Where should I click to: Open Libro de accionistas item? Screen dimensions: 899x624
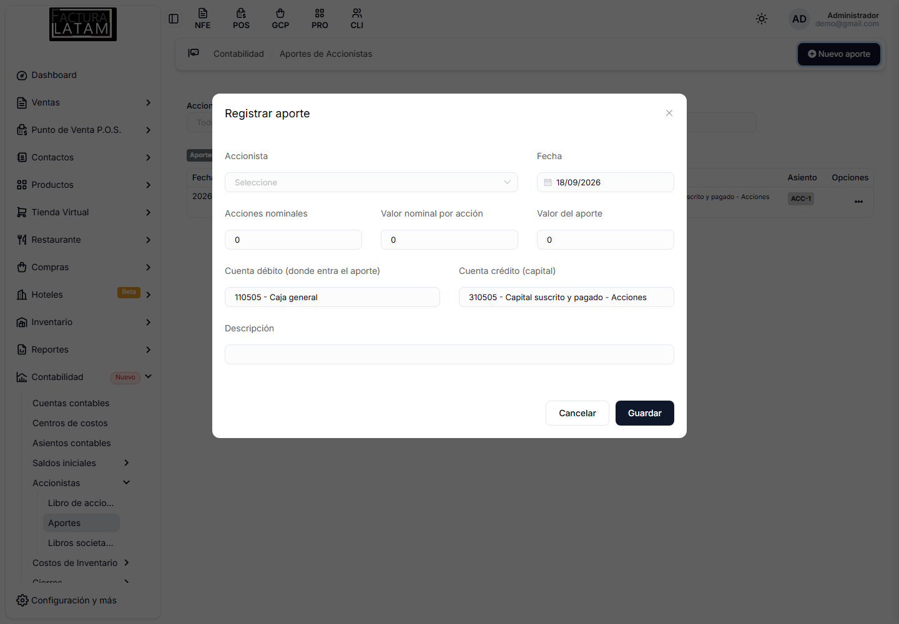(x=81, y=503)
